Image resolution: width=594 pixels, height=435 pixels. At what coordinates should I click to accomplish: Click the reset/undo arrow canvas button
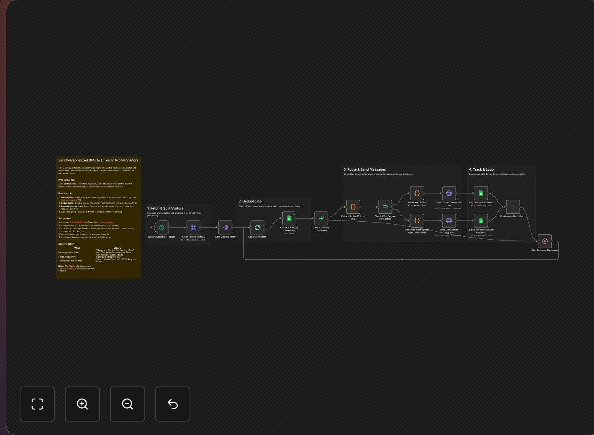[173, 404]
